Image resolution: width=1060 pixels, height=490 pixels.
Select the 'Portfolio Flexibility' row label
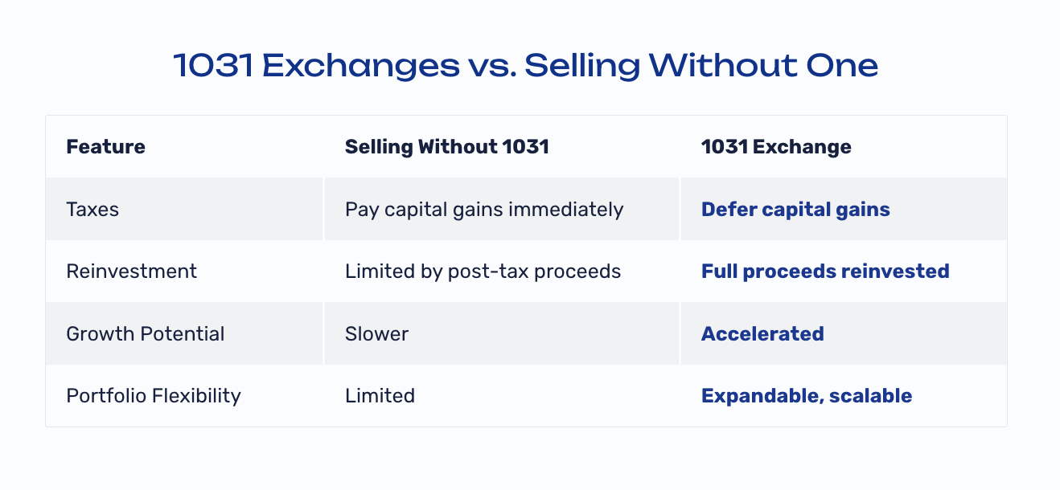(x=154, y=396)
